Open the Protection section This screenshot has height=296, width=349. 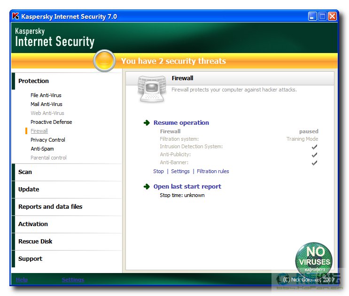pos(33,81)
